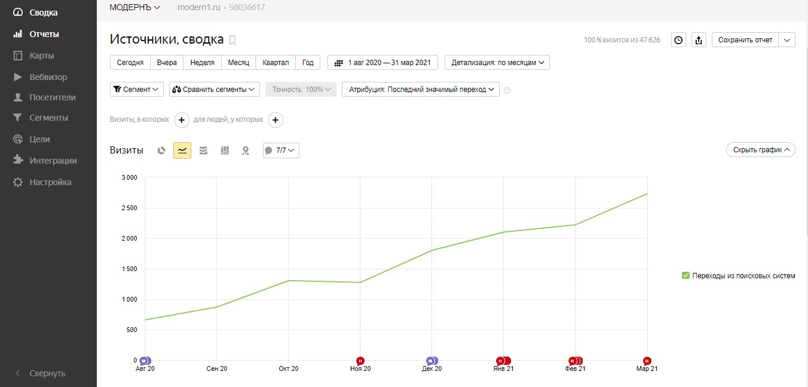Open Атрибуция attribution model dropdown
808x387 pixels.
point(421,90)
